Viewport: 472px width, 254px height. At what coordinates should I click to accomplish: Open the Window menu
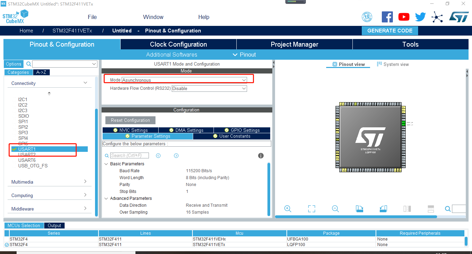click(153, 17)
